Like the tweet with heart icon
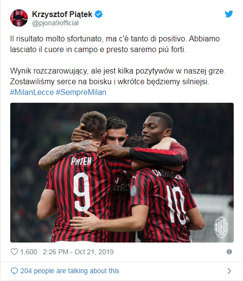The height and width of the screenshot is (281, 243). [x=14, y=252]
